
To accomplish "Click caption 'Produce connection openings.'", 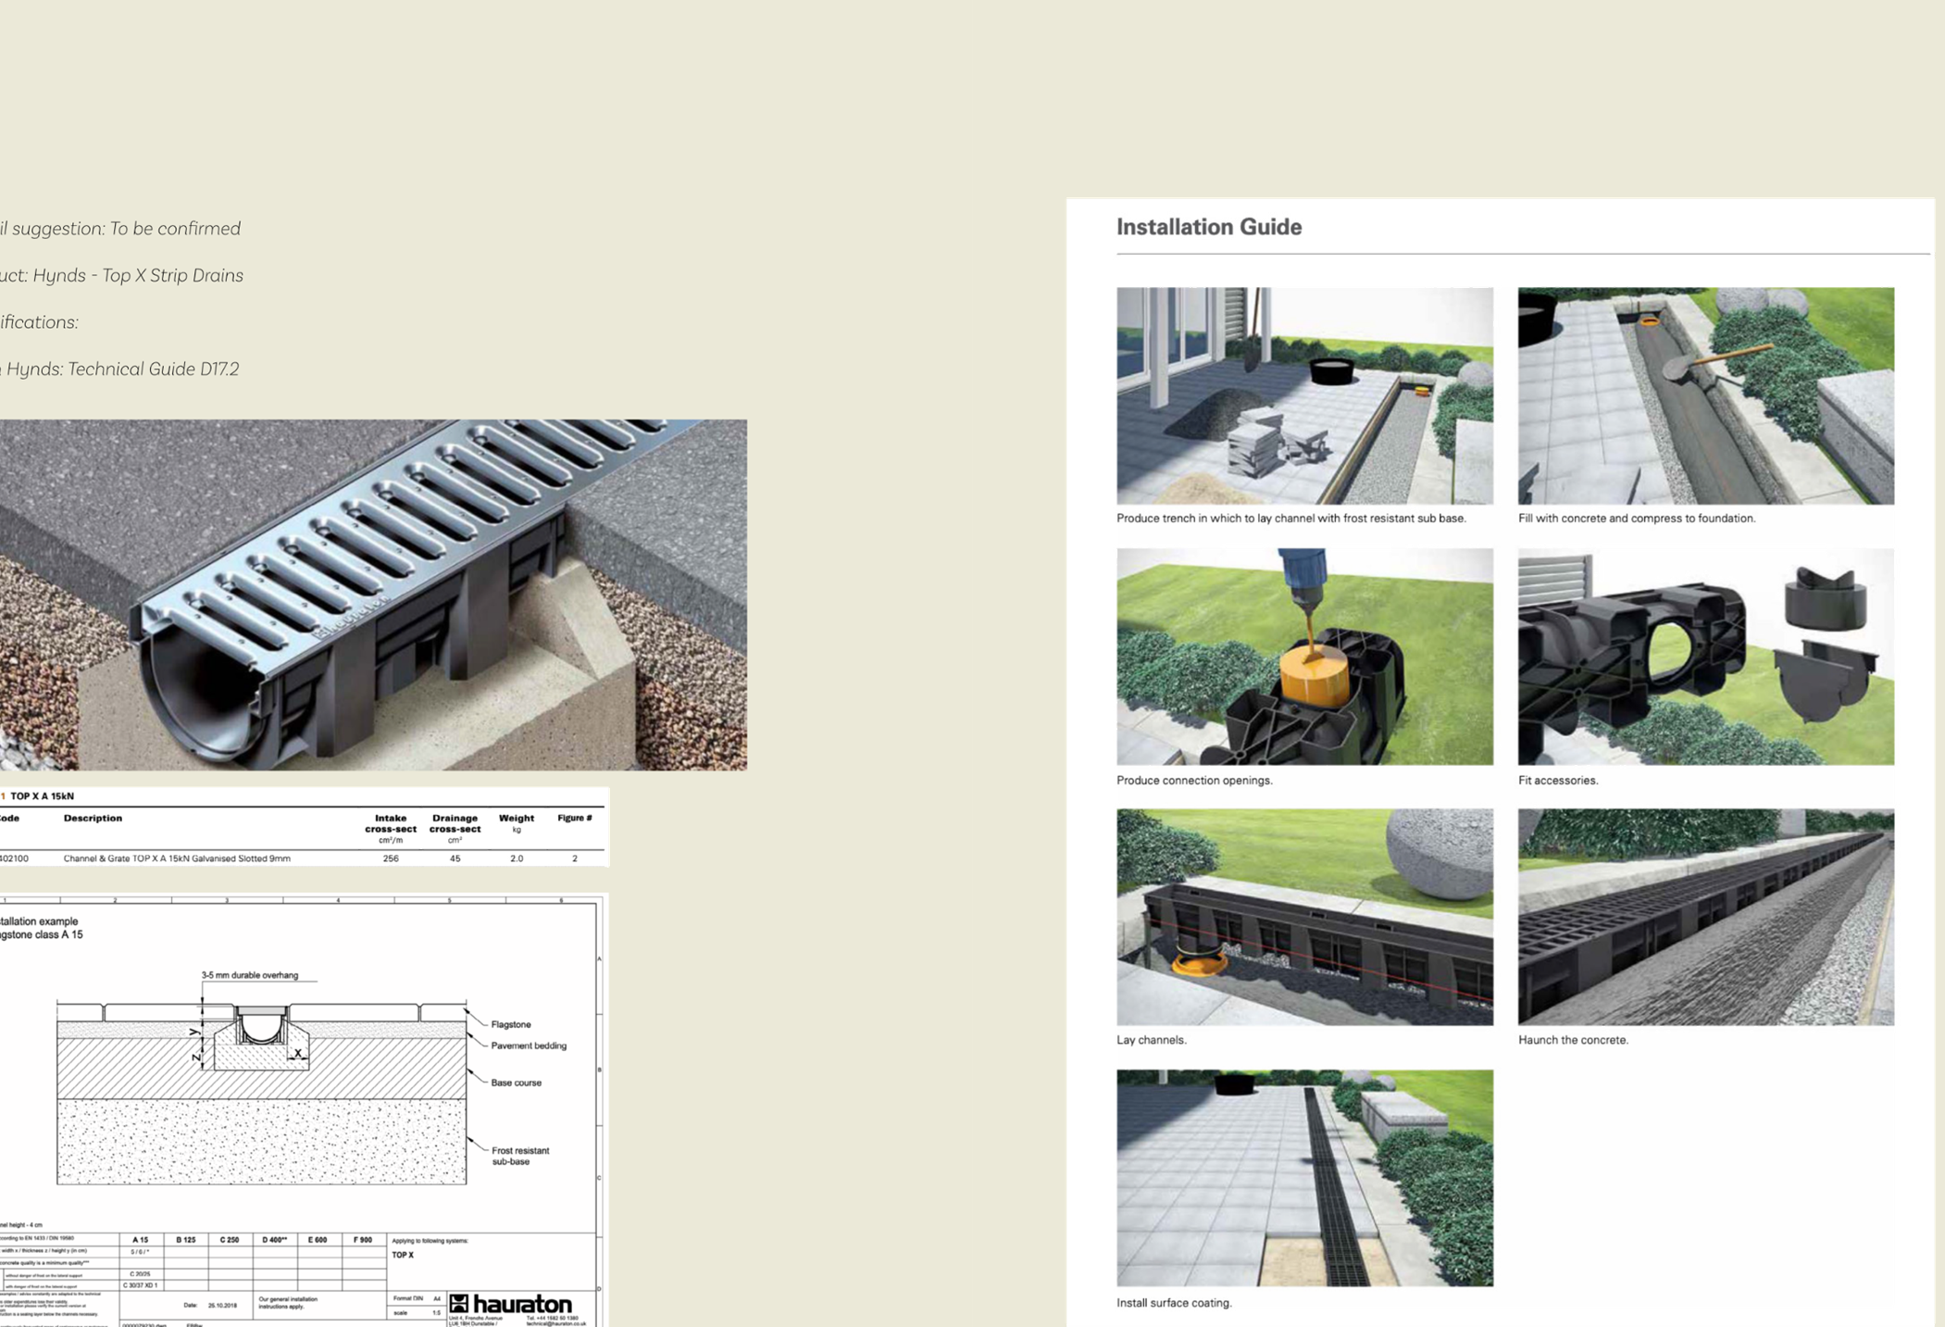I will (1194, 781).
